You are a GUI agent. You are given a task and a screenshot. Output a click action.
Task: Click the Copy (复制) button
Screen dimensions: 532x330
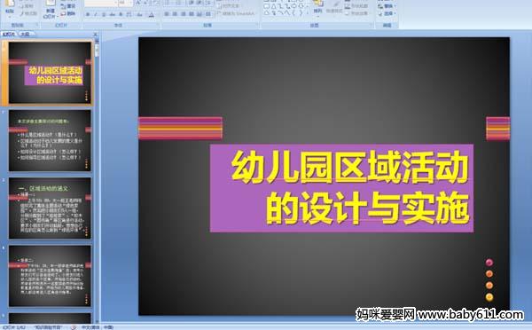point(27,6)
